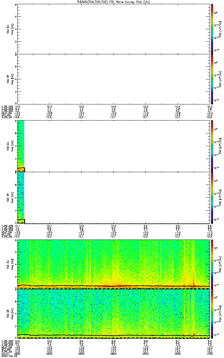The height and width of the screenshot is (358, 224).
Task: Click the X_RE_GSE row label under THA panels
Action: tap(7, 106)
